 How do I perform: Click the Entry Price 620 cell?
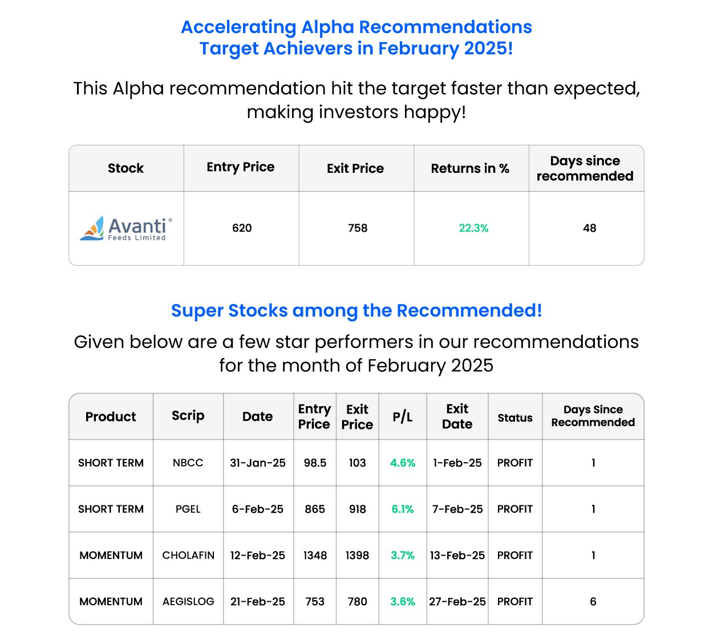[x=242, y=228]
